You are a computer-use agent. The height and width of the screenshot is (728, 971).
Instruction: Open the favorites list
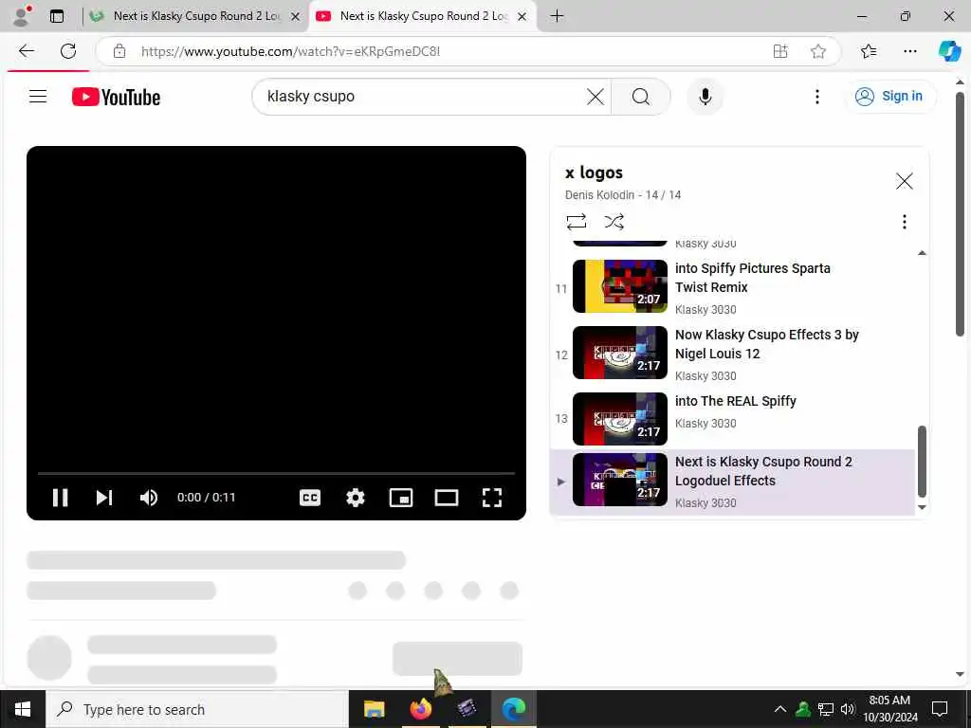869,51
